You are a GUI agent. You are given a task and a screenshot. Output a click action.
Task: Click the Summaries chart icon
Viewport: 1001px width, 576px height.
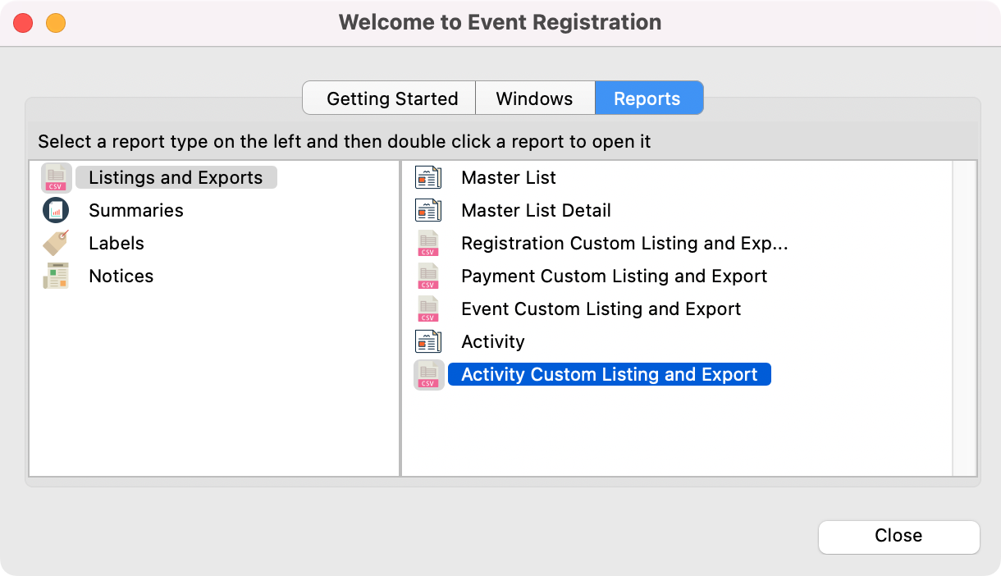point(56,211)
